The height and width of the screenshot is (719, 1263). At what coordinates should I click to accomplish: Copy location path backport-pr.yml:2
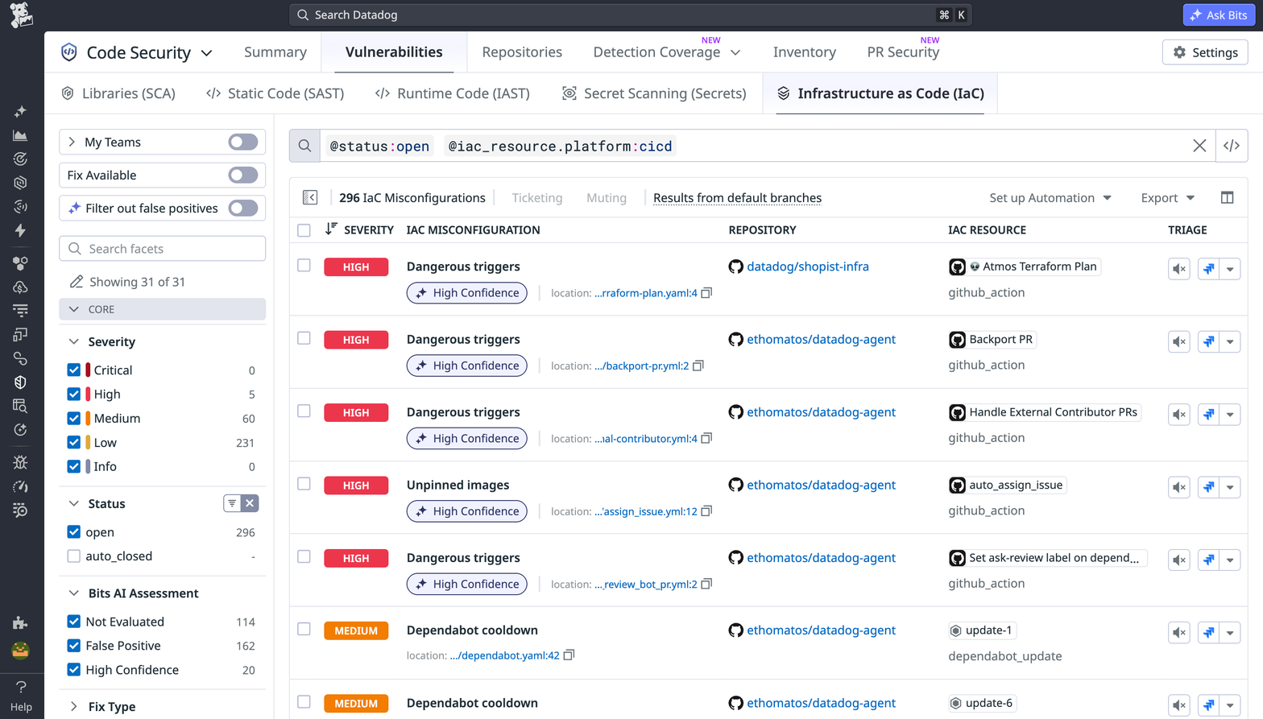[x=698, y=366]
